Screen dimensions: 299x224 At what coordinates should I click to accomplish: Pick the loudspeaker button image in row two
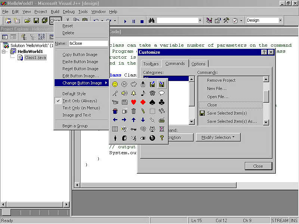pos(124,93)
